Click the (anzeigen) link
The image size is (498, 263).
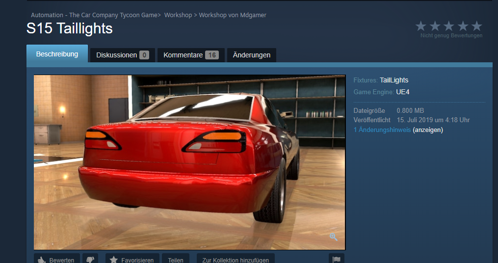click(x=428, y=130)
